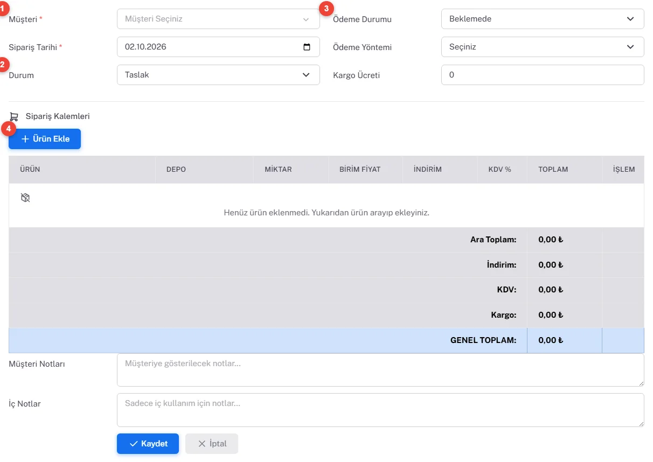Click the İndirim: summary row label
Screen dimensions: 653x462
point(502,265)
